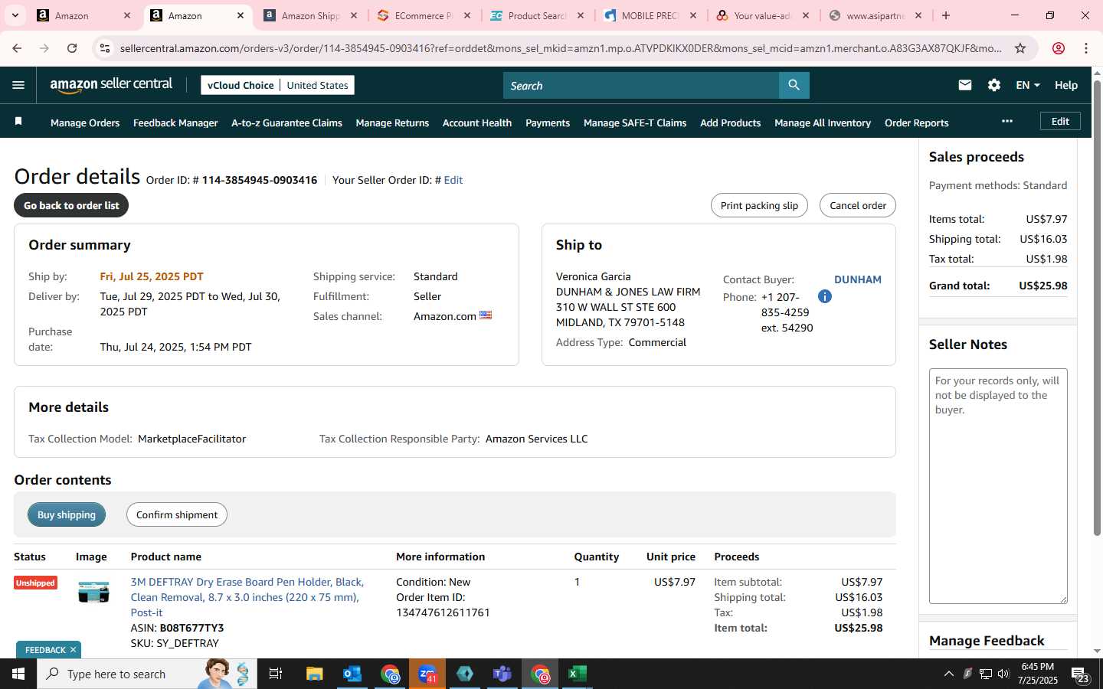The width and height of the screenshot is (1103, 689).
Task: Click the product thumbnail image
Action: [93, 592]
